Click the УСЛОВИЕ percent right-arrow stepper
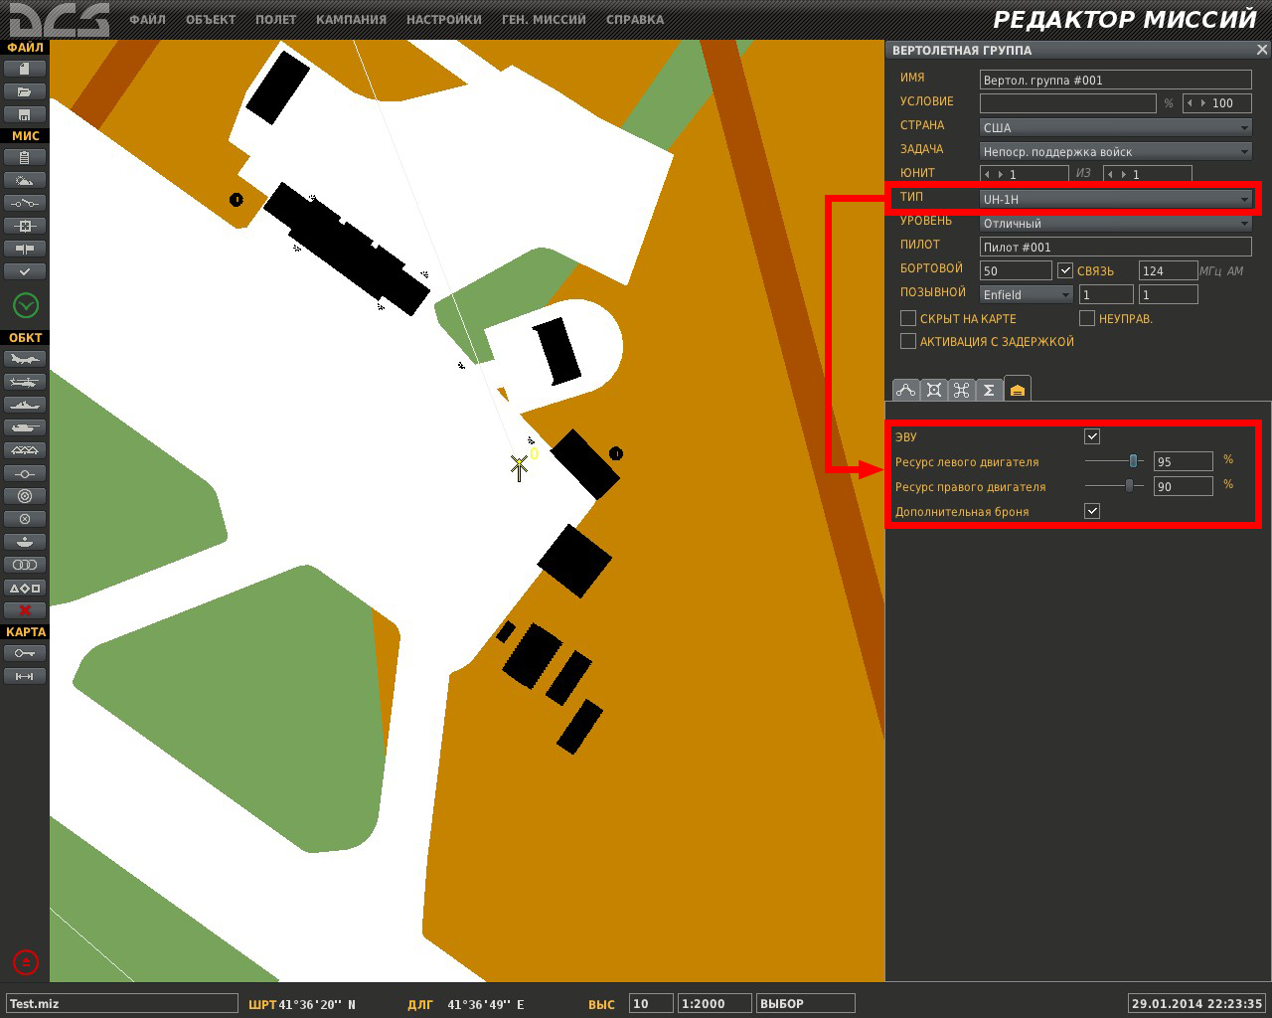Screen dimensions: 1272x1018 pos(1203,103)
